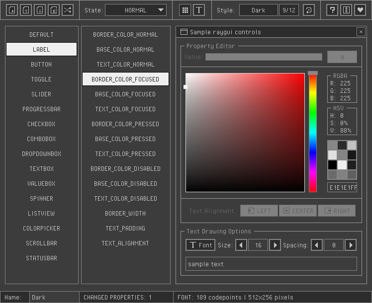Open the State dropdown showing NORMAL
372x303 pixels.
point(136,10)
